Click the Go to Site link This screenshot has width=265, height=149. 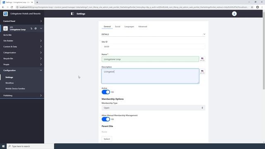[x=7, y=35]
